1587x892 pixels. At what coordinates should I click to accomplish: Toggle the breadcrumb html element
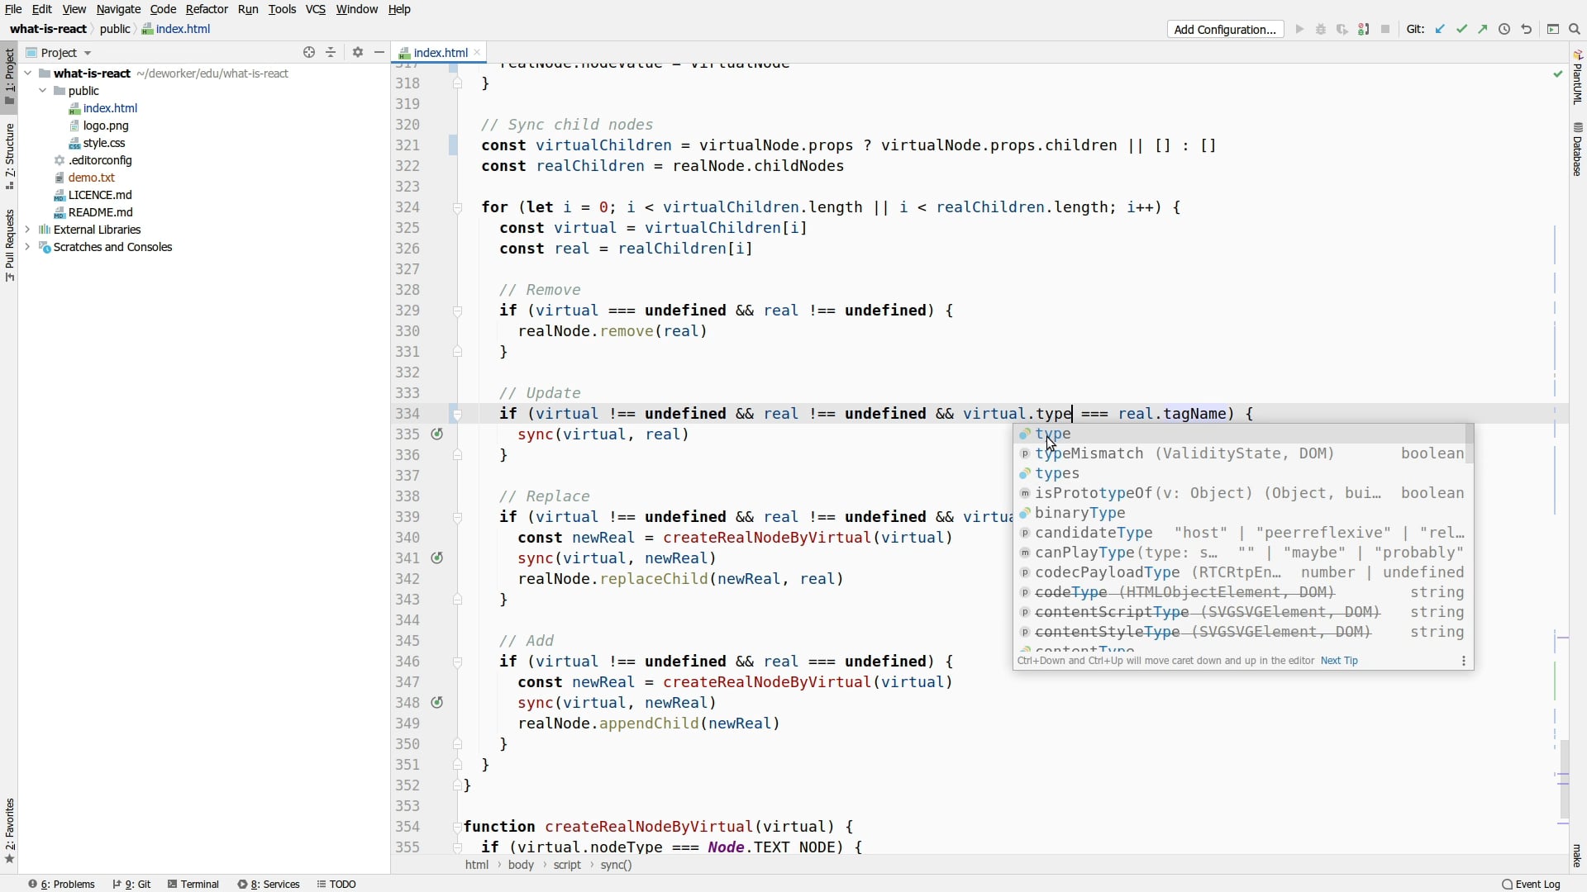[x=476, y=864]
